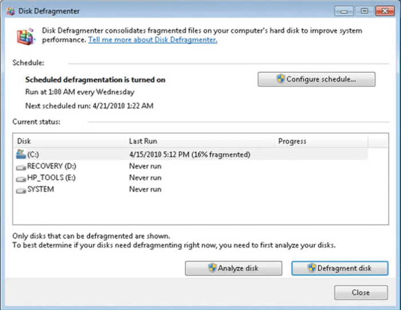Click the SYSTEM drive icon
The height and width of the screenshot is (310, 401).
tap(21, 190)
